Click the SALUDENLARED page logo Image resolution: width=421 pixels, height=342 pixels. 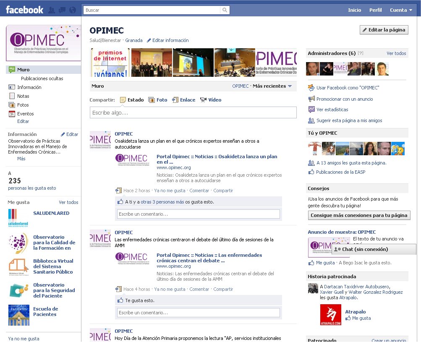(18, 217)
